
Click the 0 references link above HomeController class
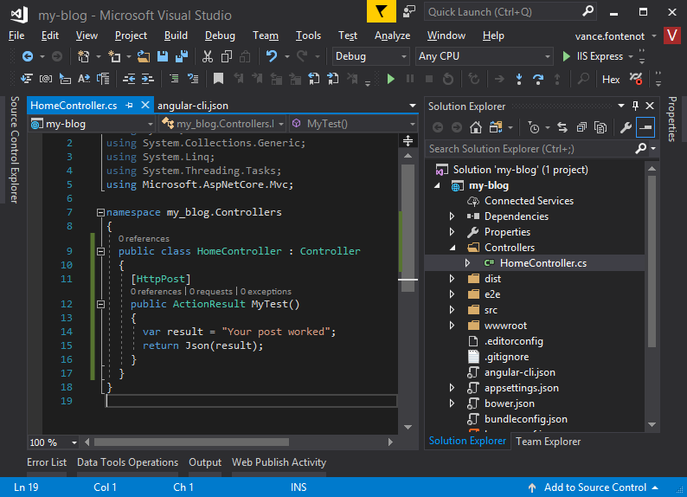(x=144, y=239)
